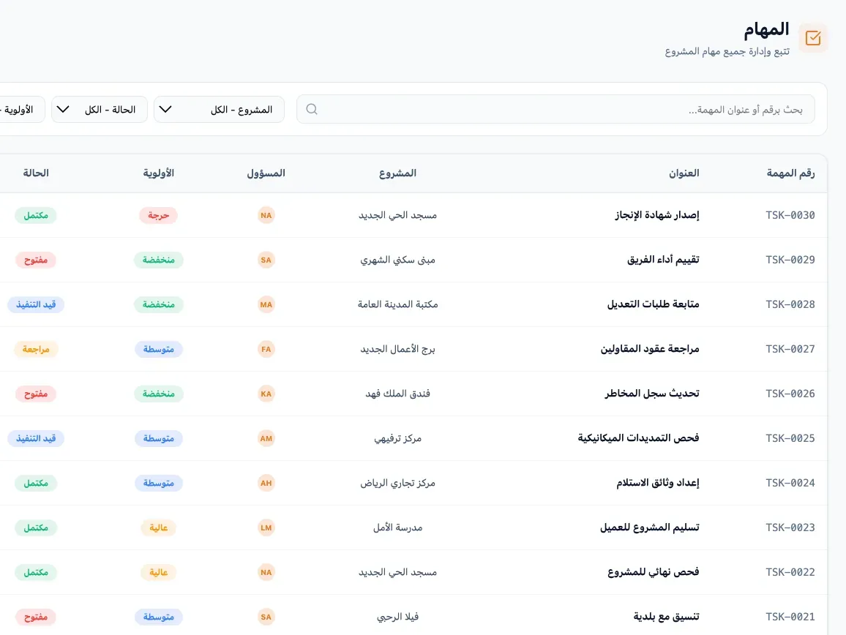Select title تقييم أداء الفريق
This screenshot has height=635, width=846.
[x=663, y=260]
